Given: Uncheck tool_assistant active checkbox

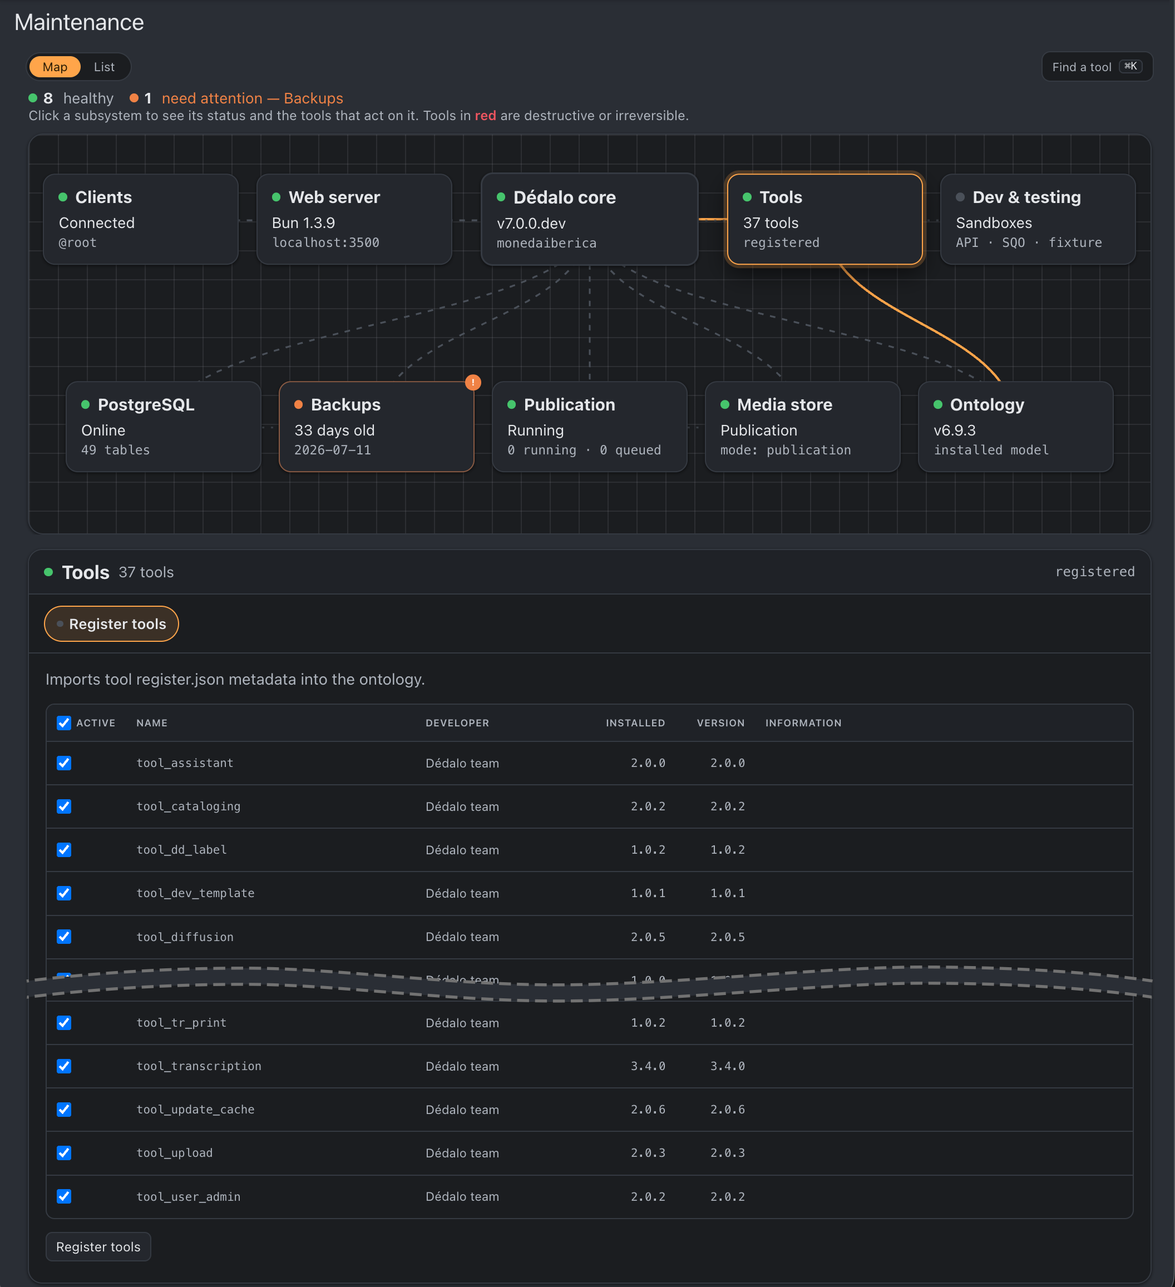Looking at the screenshot, I should point(64,763).
